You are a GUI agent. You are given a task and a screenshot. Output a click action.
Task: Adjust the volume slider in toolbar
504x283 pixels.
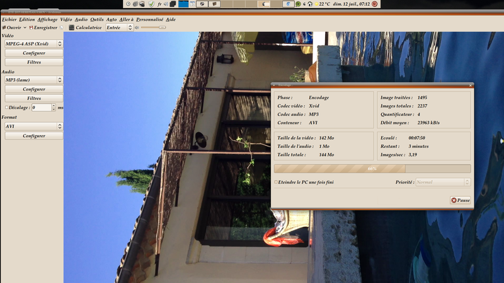(161, 28)
